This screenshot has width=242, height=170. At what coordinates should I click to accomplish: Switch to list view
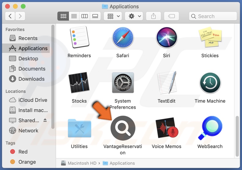[x=74, y=16]
